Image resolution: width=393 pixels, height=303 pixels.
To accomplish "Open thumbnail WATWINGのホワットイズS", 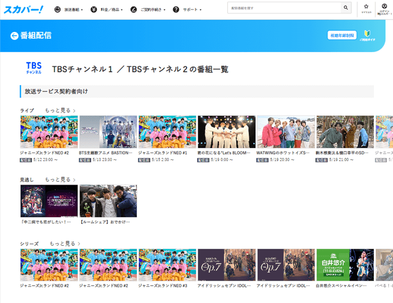I will click(286, 132).
